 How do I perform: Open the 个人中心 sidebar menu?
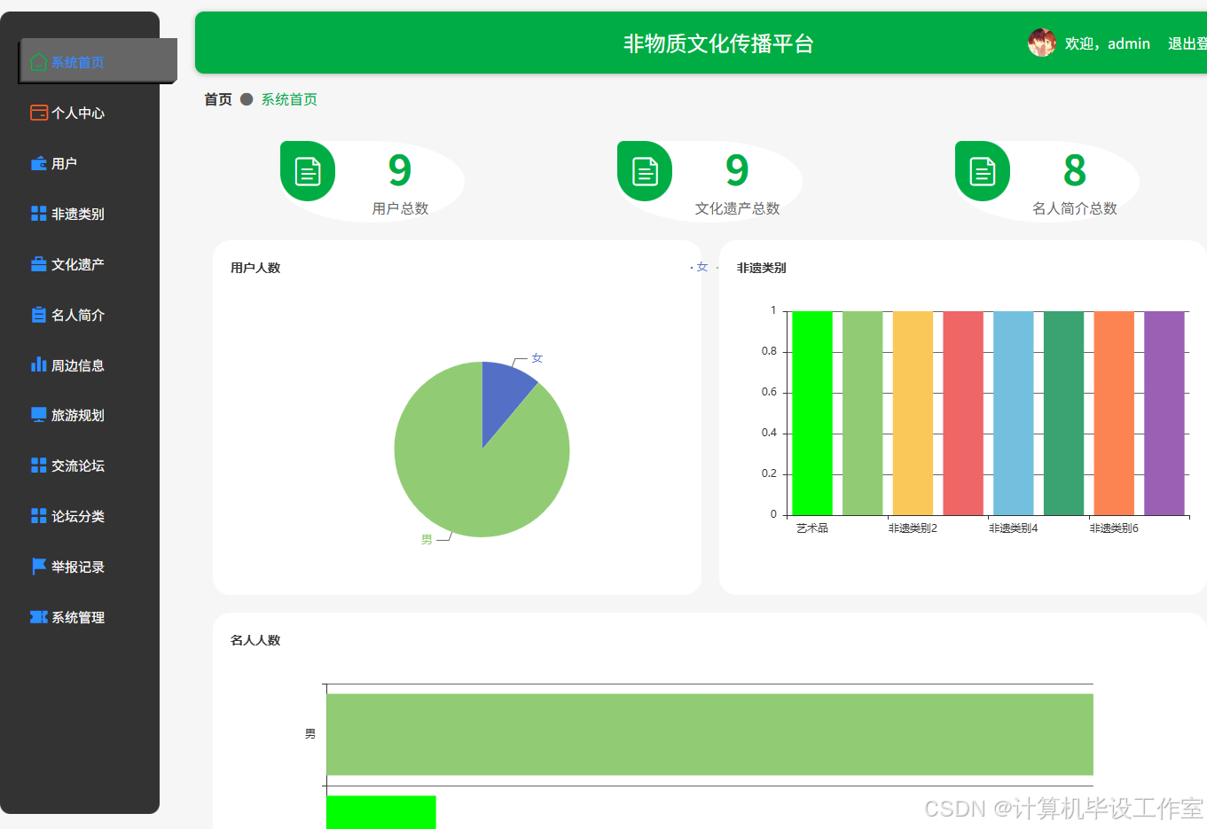coord(80,113)
